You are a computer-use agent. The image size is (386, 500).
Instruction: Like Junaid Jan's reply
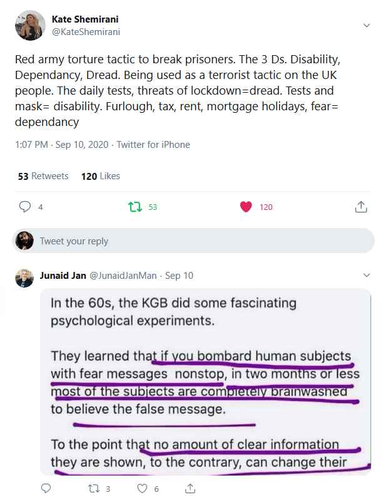pyautogui.click(x=143, y=488)
